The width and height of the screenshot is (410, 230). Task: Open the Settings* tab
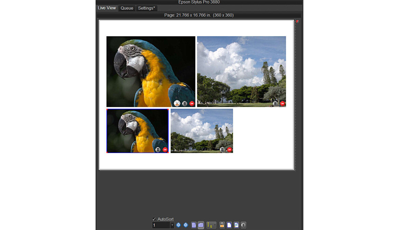(146, 8)
